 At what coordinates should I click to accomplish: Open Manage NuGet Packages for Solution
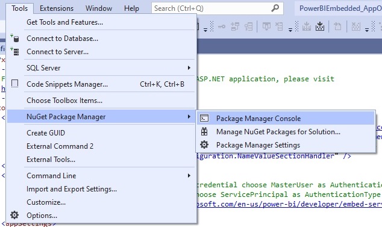286,131
